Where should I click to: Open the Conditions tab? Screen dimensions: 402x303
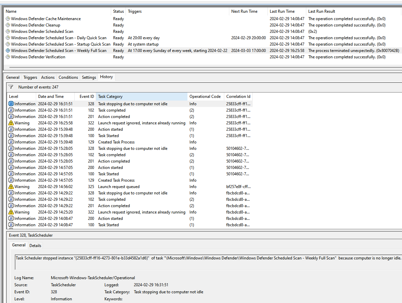click(x=68, y=77)
